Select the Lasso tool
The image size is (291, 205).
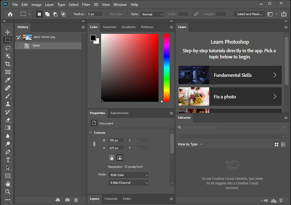pyautogui.click(x=7, y=48)
